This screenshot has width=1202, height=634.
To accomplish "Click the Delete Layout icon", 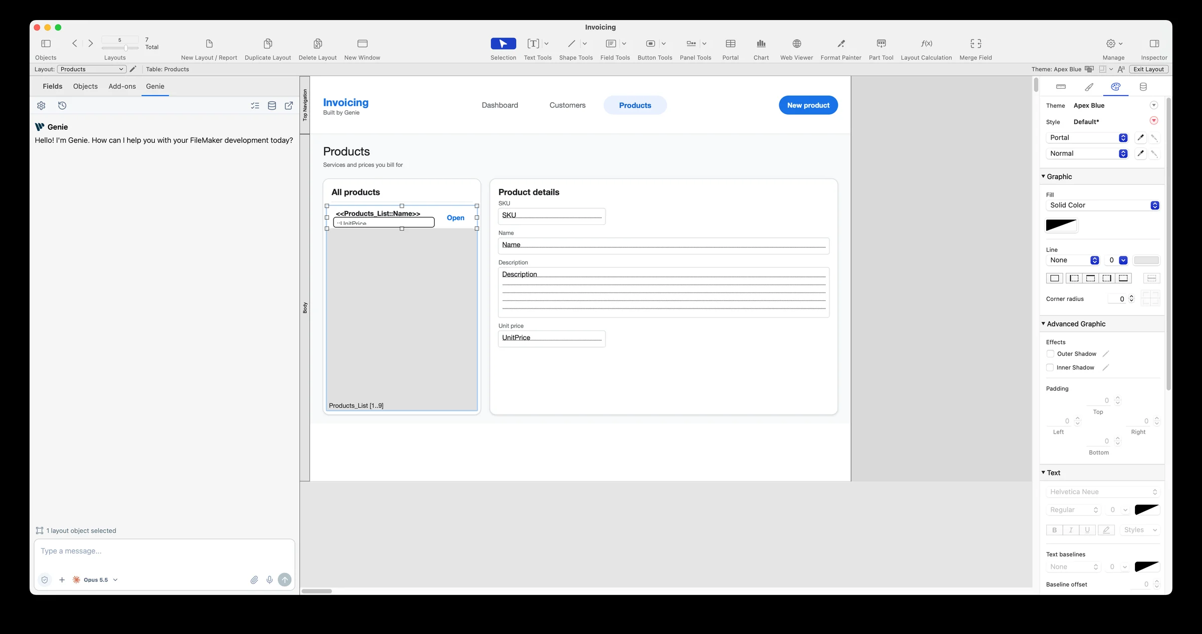I will [x=318, y=44].
